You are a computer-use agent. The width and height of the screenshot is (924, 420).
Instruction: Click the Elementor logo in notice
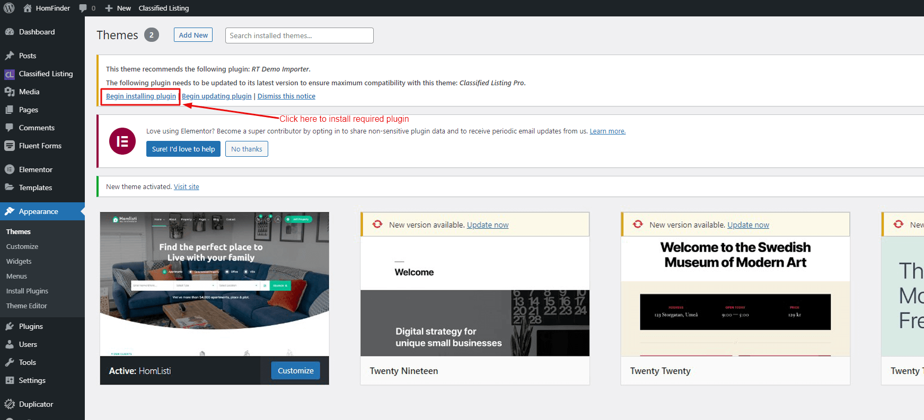[x=122, y=141]
